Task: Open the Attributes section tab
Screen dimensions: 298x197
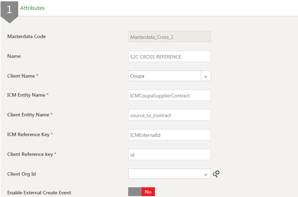Action: pos(32,8)
